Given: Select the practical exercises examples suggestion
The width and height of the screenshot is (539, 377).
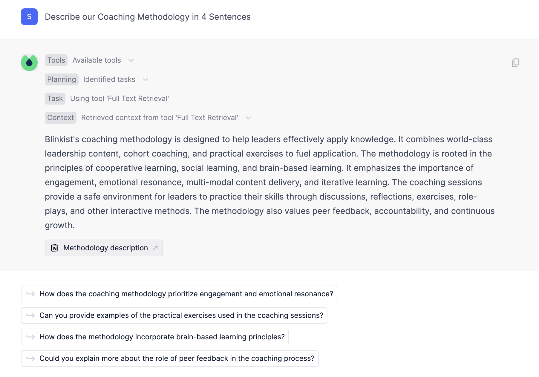Looking at the screenshot, I should (181, 315).
